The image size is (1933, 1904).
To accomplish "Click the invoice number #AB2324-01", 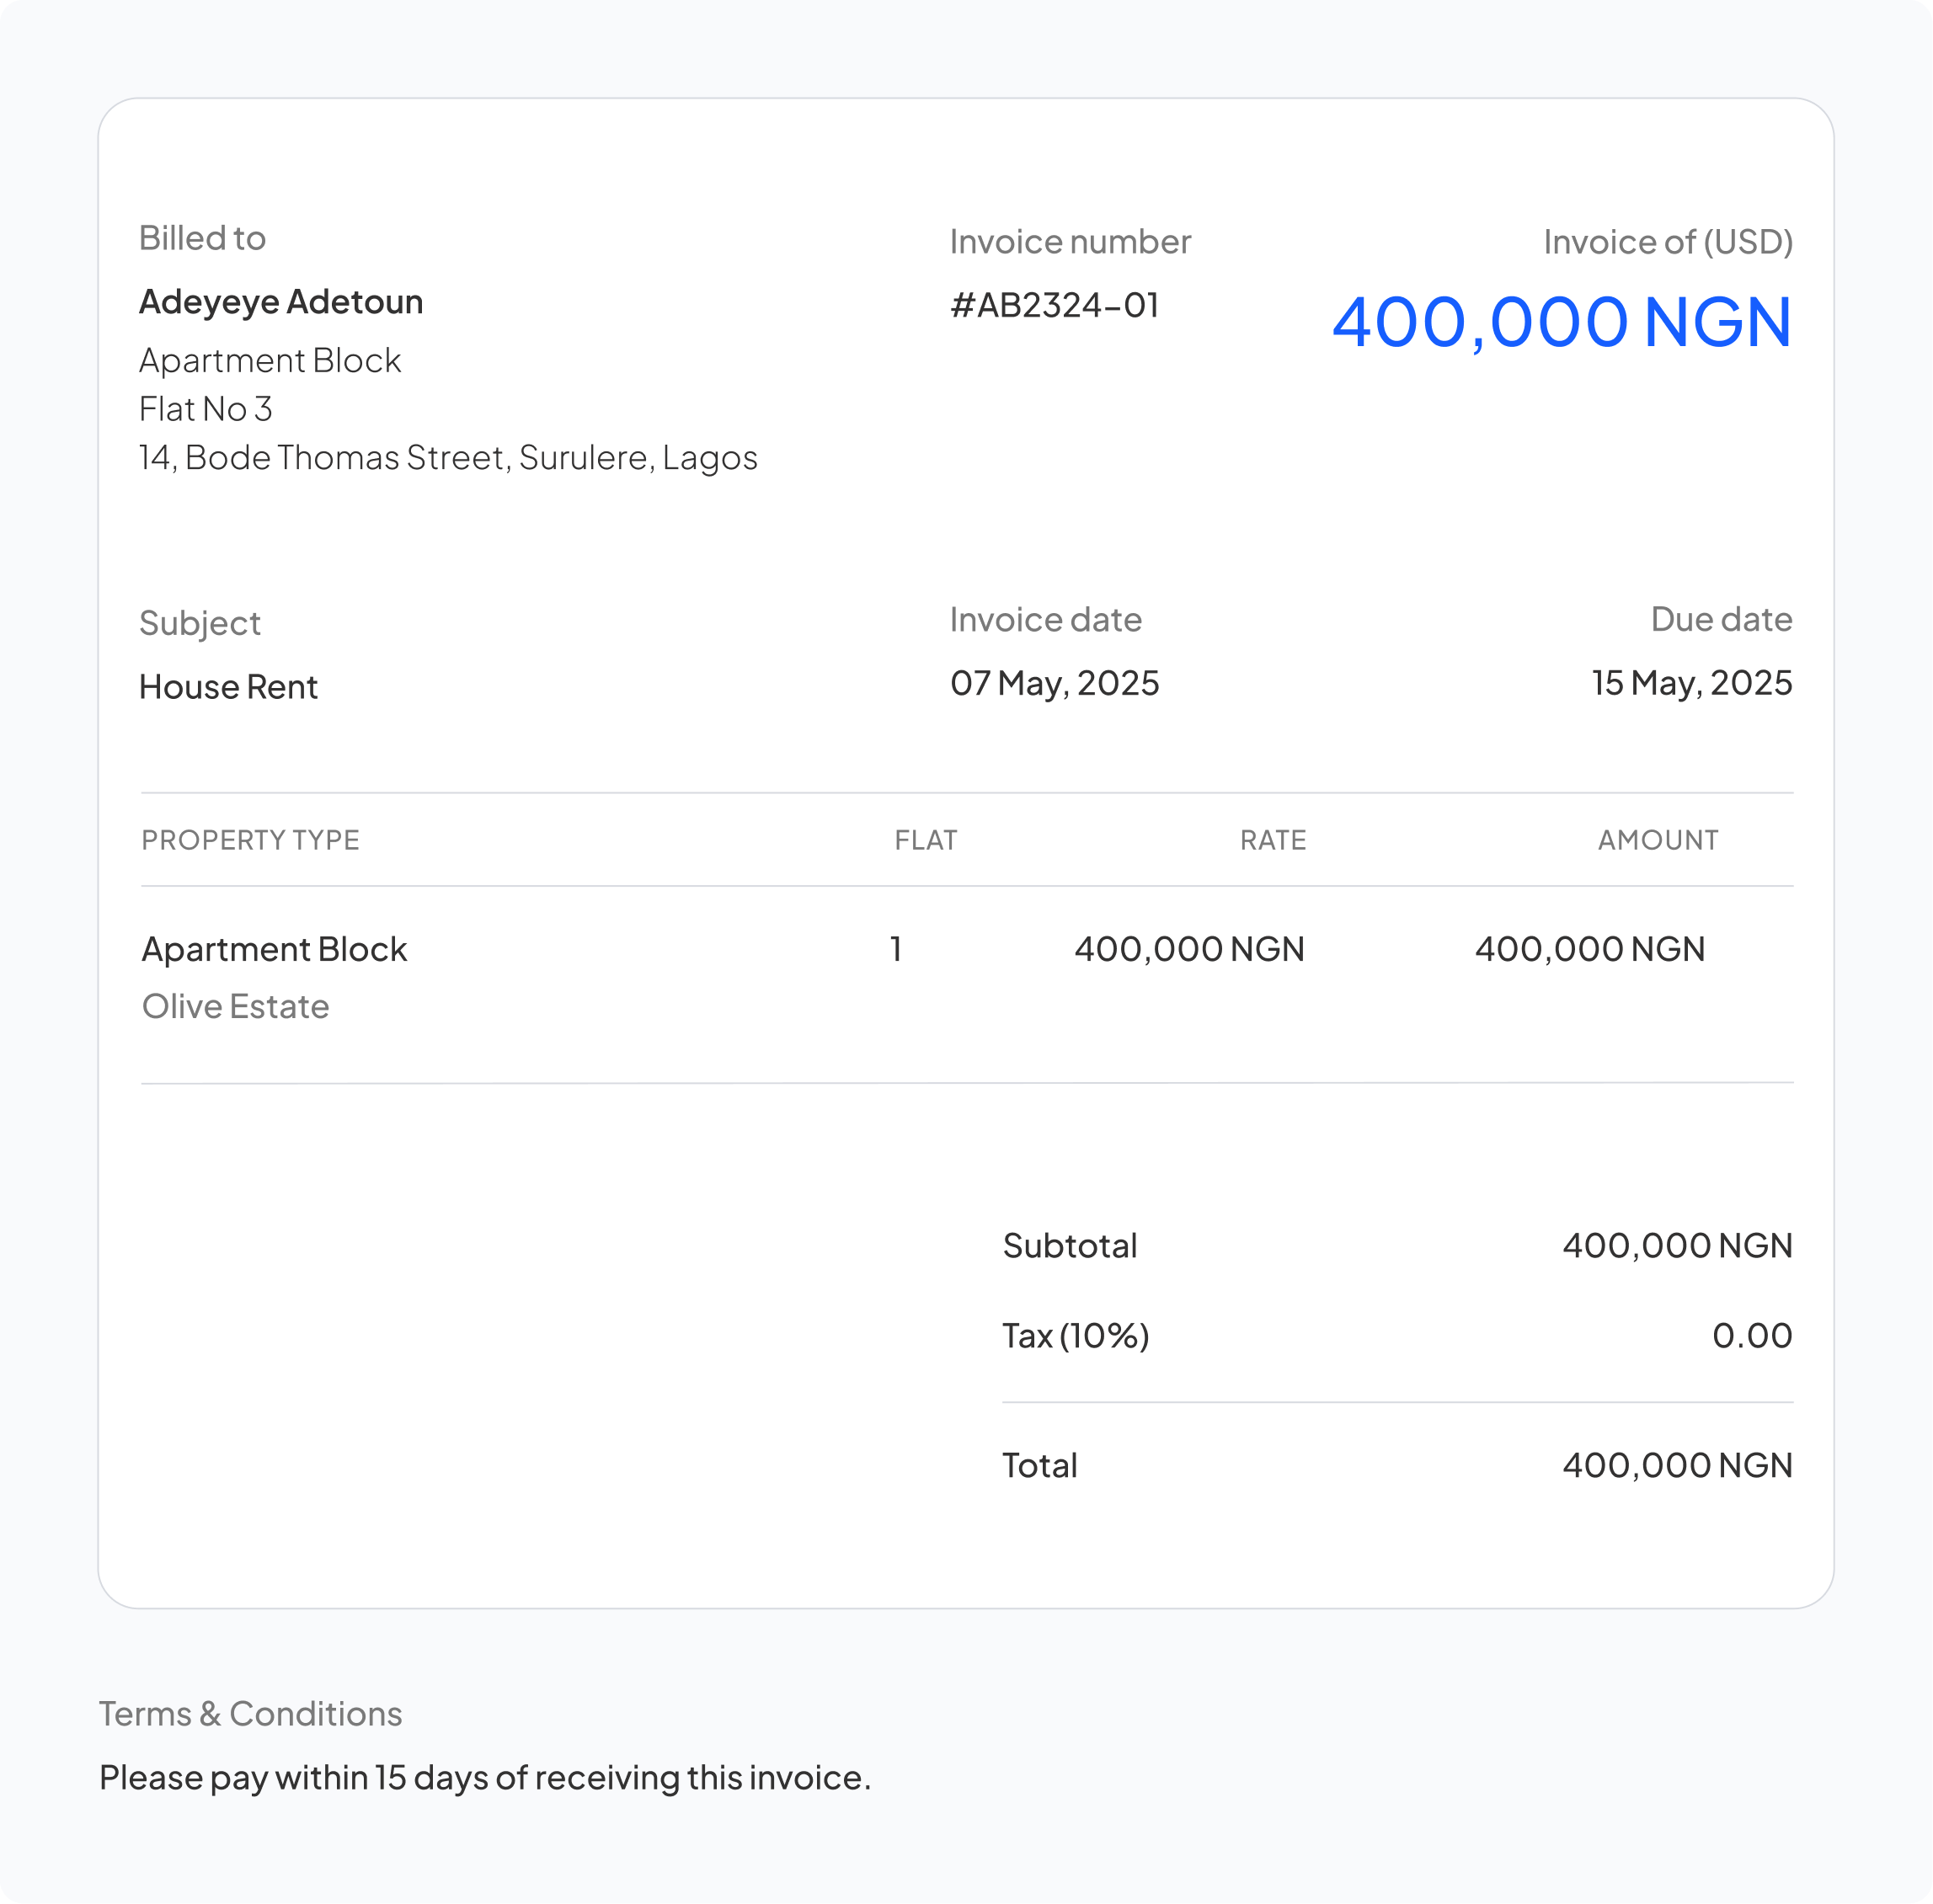I will [1054, 305].
